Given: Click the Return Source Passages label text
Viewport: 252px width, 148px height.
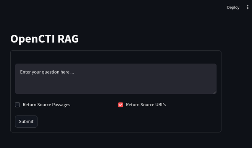Looking at the screenshot, I should click(47, 105).
